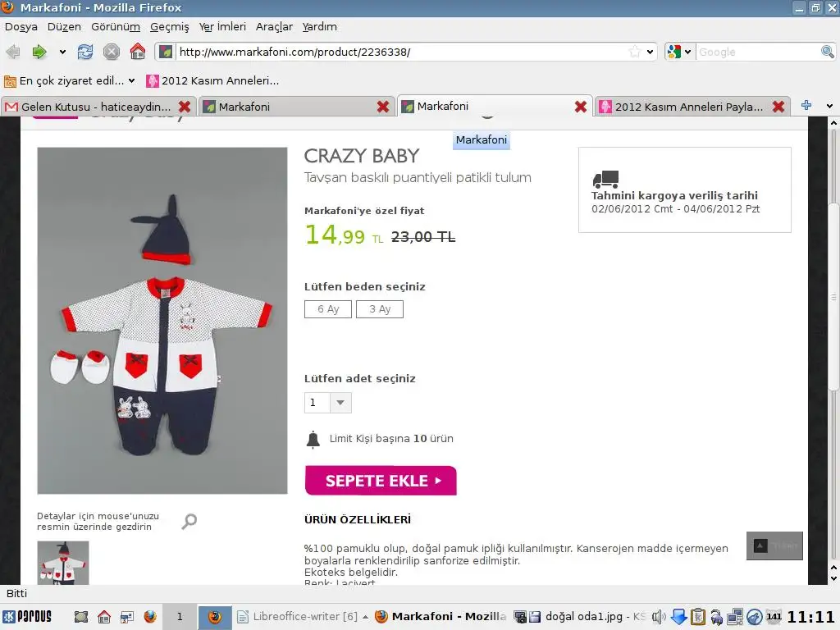
Task: Reload the current page
Action: (84, 52)
